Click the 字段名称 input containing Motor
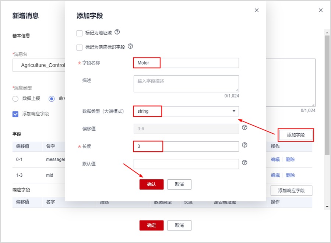The height and width of the screenshot is (243, 331). click(x=186, y=63)
